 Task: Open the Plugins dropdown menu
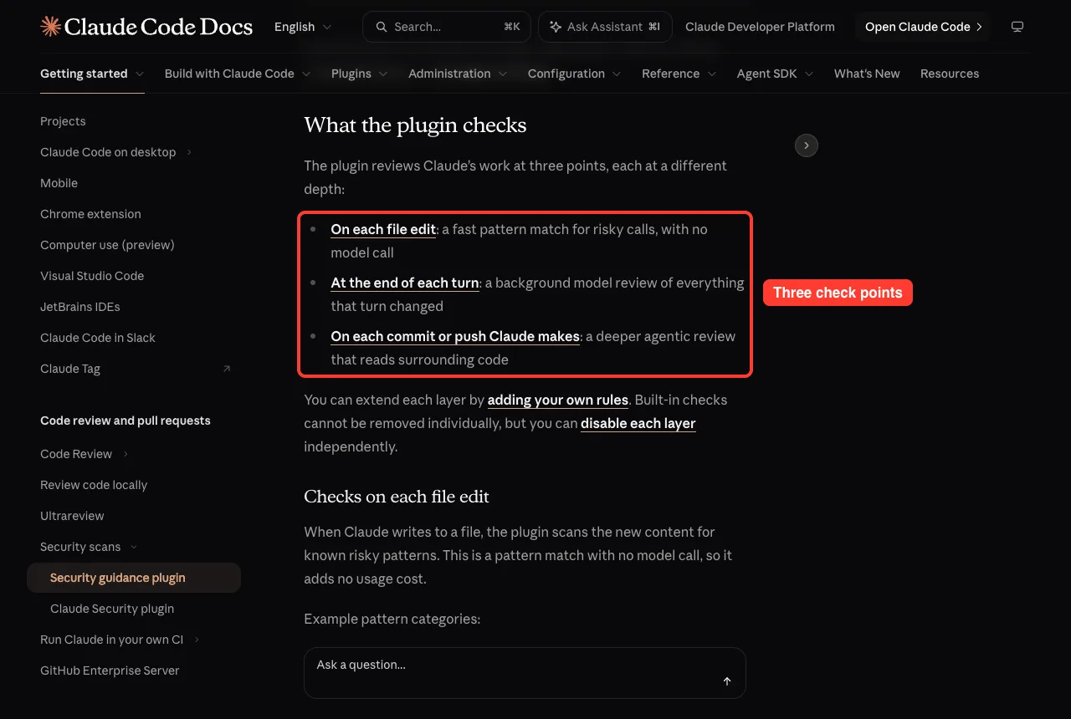[360, 74]
